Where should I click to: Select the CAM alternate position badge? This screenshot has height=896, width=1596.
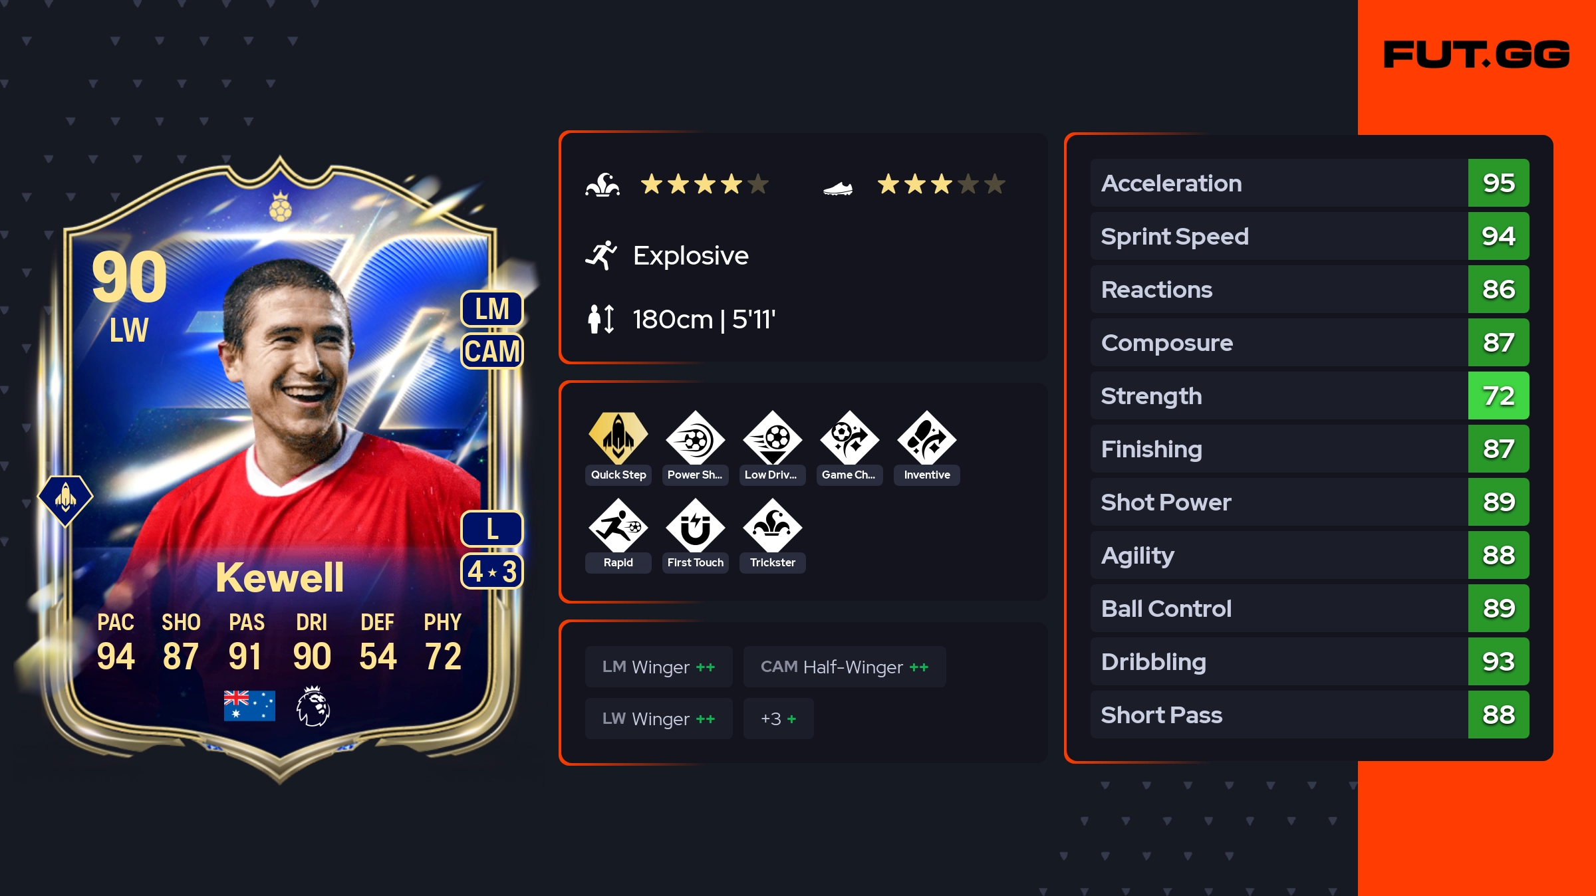coord(492,351)
